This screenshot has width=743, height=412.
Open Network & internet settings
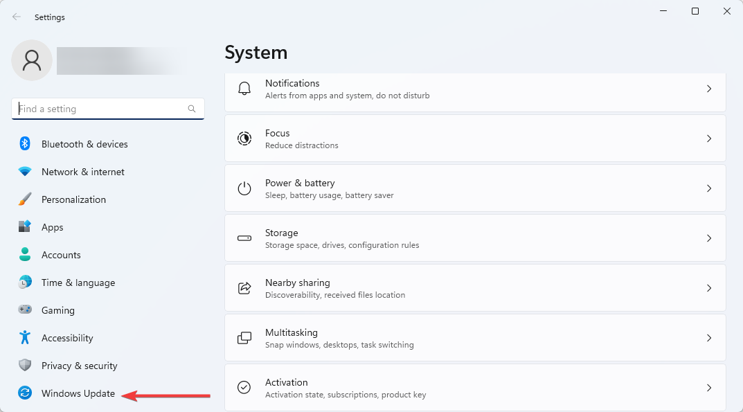pos(83,172)
